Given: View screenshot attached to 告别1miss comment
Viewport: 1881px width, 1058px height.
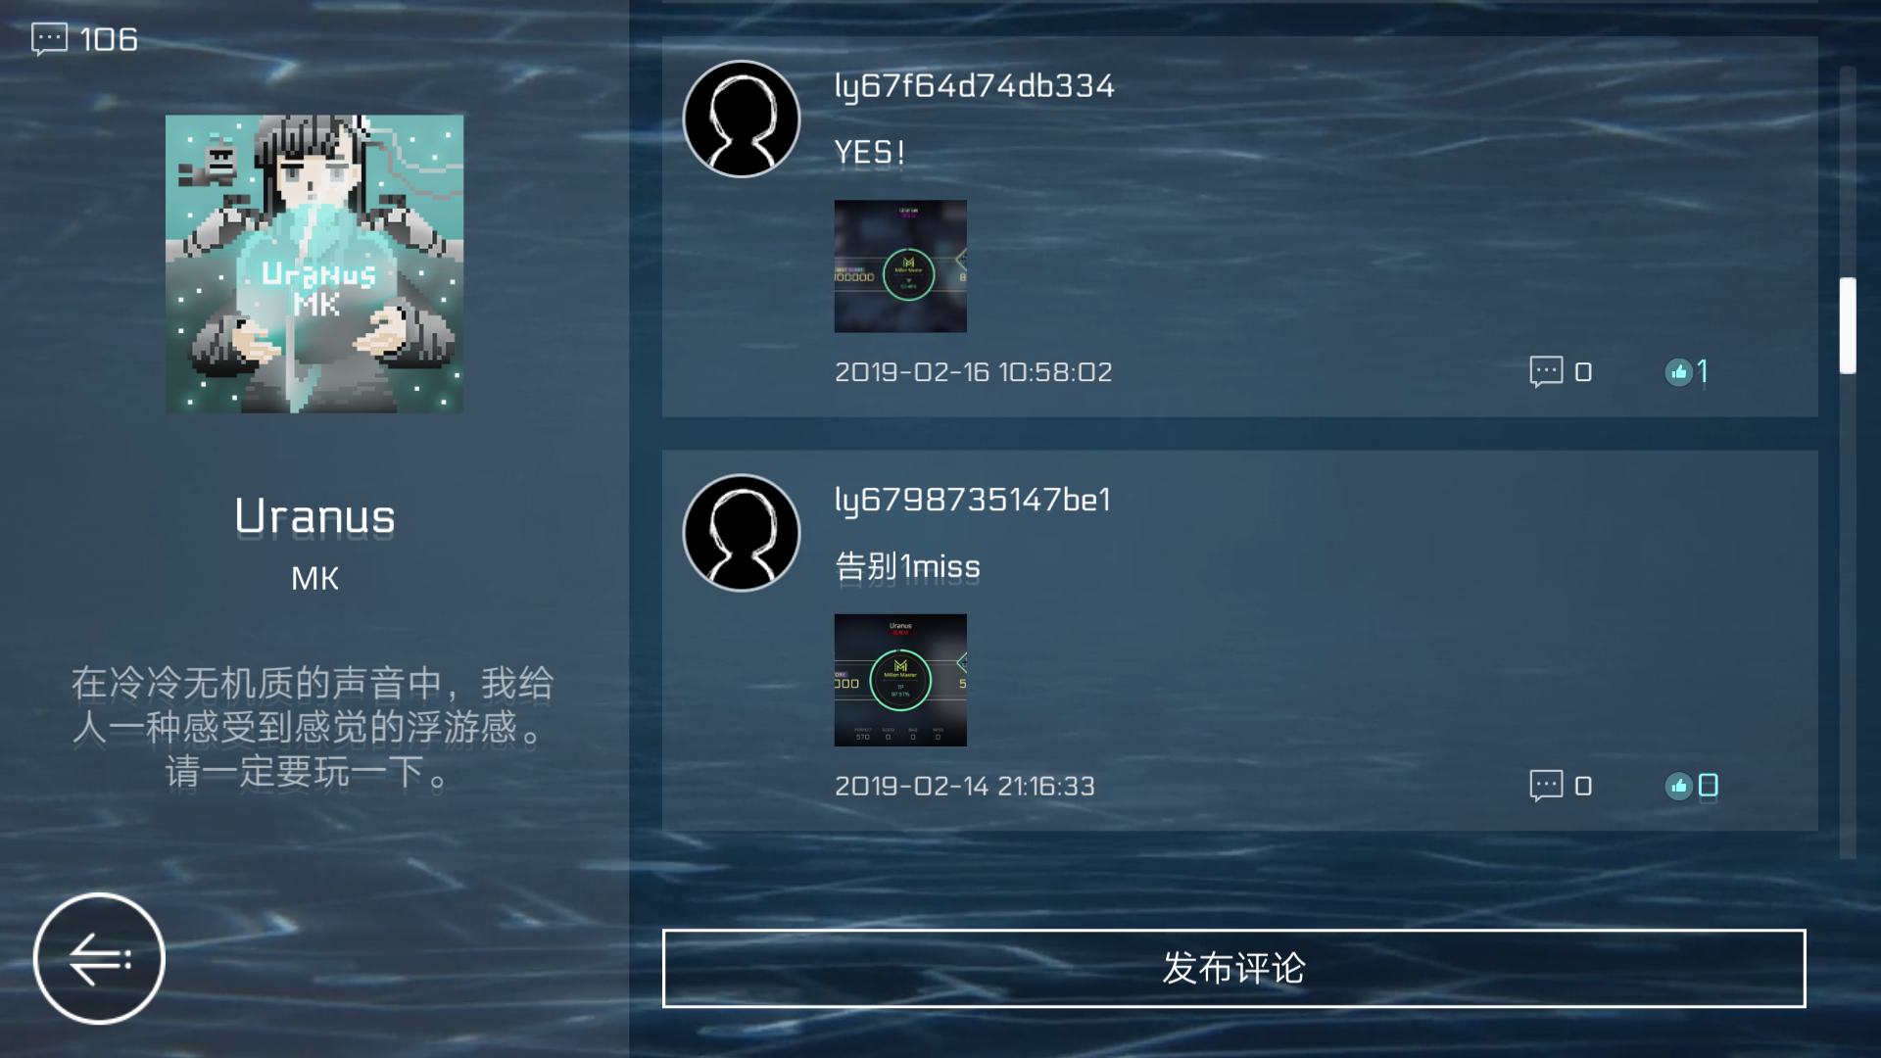Looking at the screenshot, I should (900, 680).
